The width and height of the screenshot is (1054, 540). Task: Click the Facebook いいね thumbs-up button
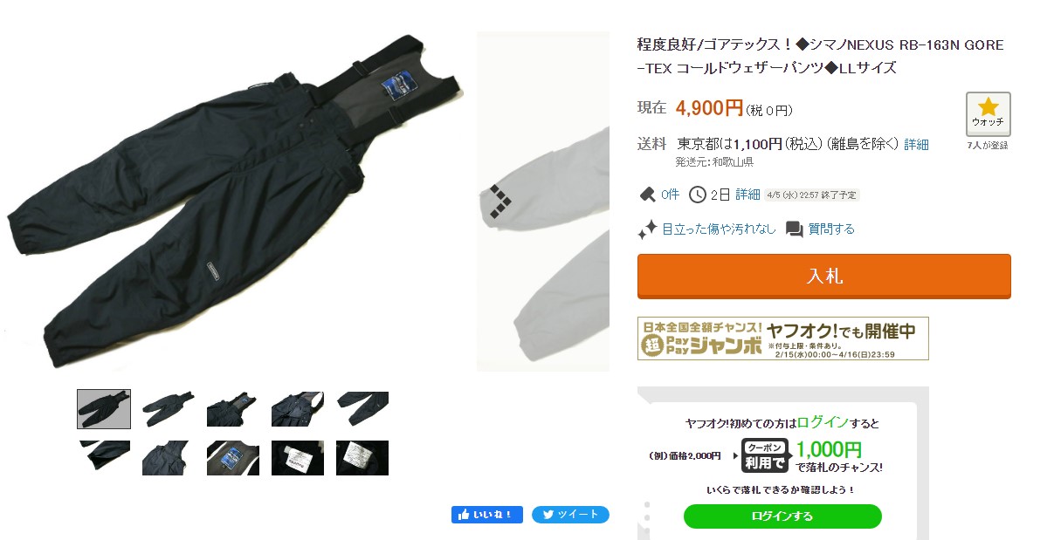(486, 515)
